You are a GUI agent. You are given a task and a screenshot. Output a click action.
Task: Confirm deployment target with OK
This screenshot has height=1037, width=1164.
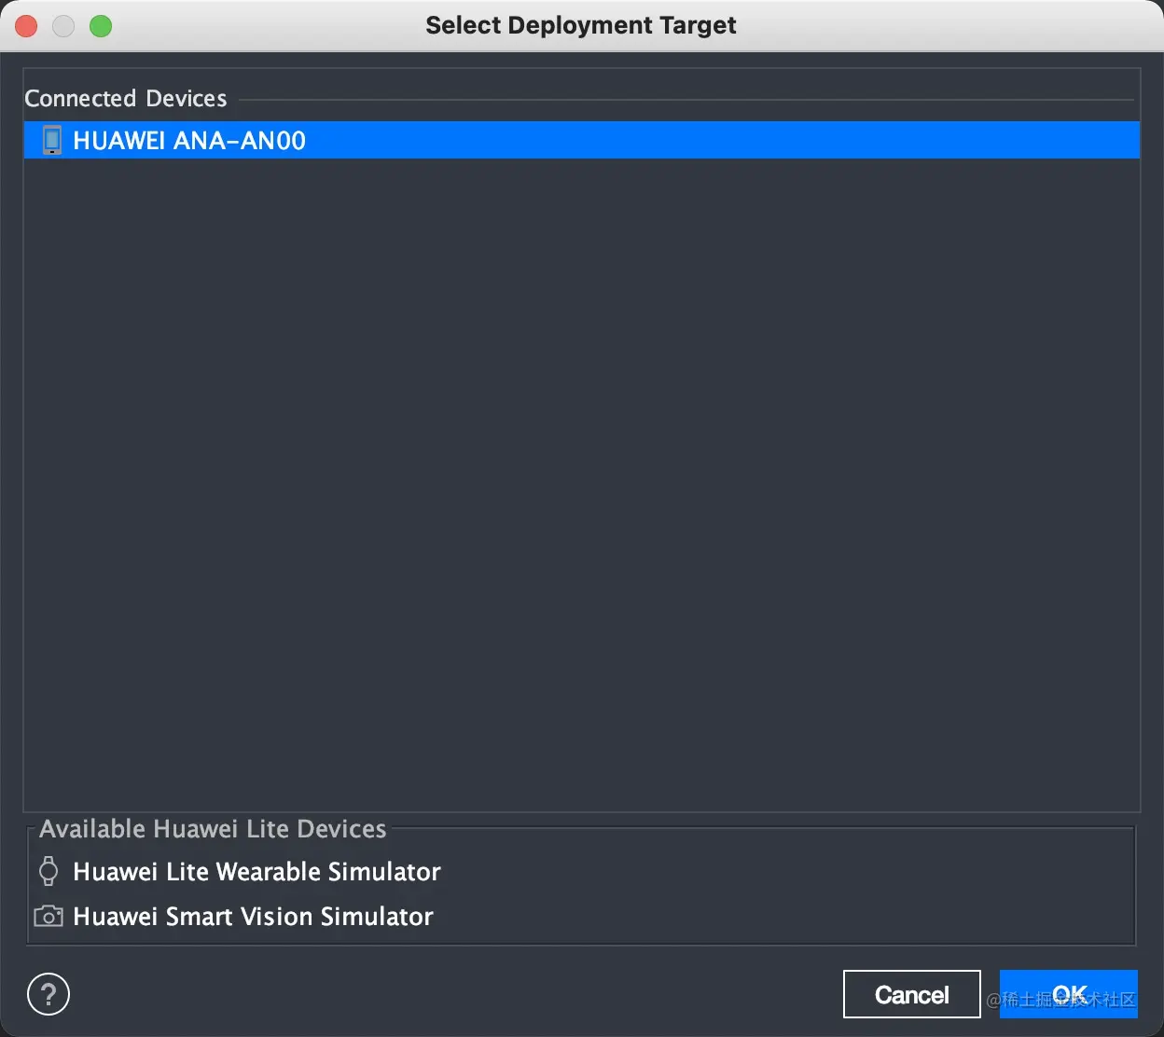coord(1069,994)
